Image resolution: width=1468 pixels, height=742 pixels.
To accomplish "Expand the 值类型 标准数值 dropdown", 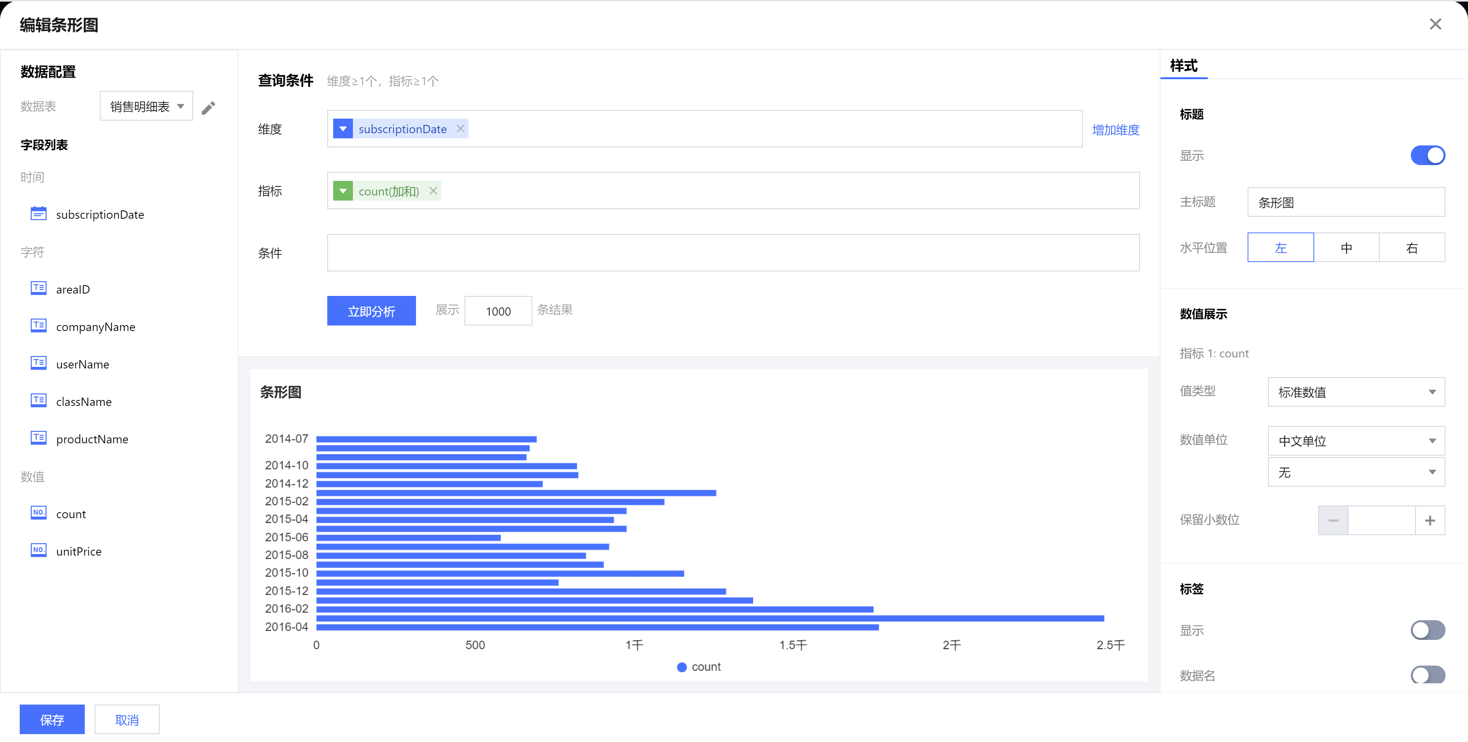I will coord(1356,392).
